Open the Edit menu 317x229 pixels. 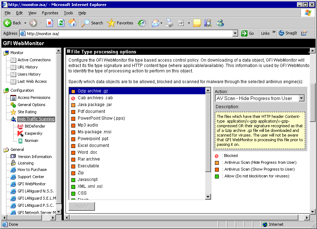(x=19, y=13)
